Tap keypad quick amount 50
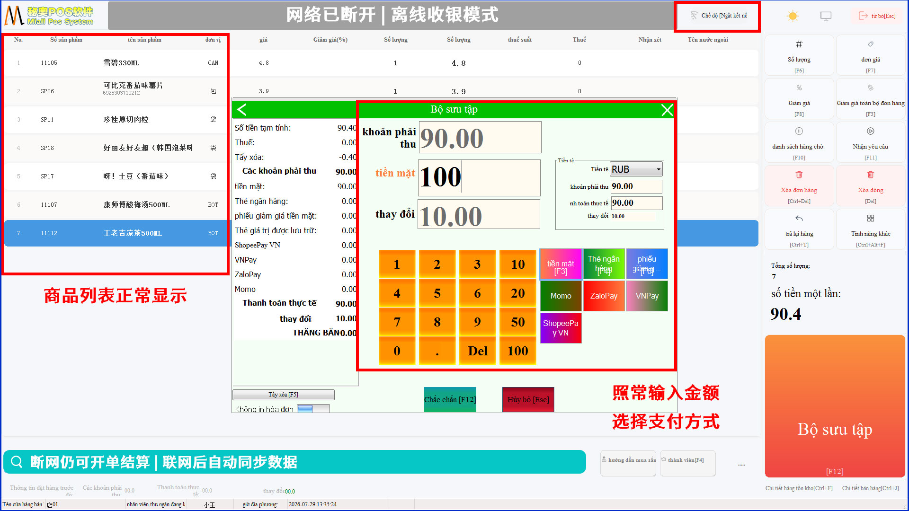This screenshot has width=909, height=511. tap(517, 322)
